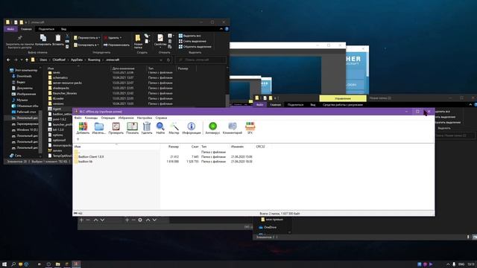Click the yellow Управление tab in second Explorer
477x268 pixels.
(x=343, y=98)
